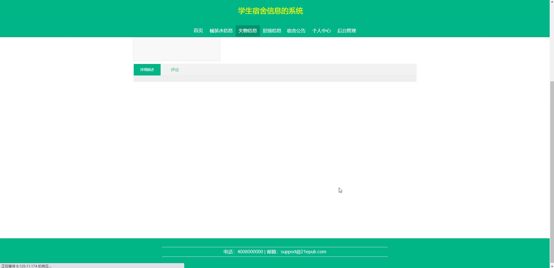Go to 后台管理 admin backend
554x268 pixels.
[347, 31]
